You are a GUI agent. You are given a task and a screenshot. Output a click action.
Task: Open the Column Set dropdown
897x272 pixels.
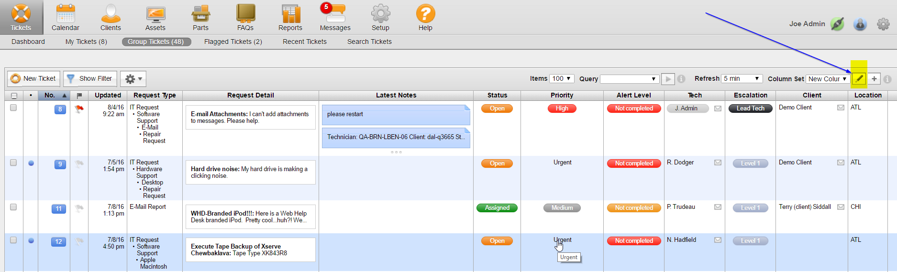click(x=828, y=79)
